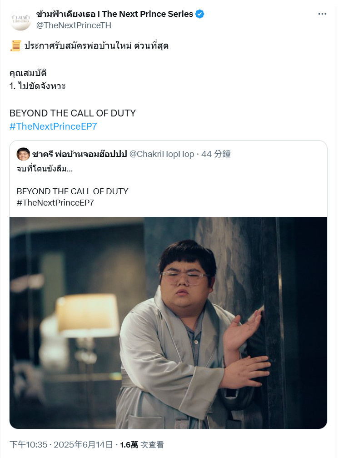This screenshot has width=338, height=458.
Task: Open the blue #TheNextPrinceEP7 hashtag
Action: (53, 126)
